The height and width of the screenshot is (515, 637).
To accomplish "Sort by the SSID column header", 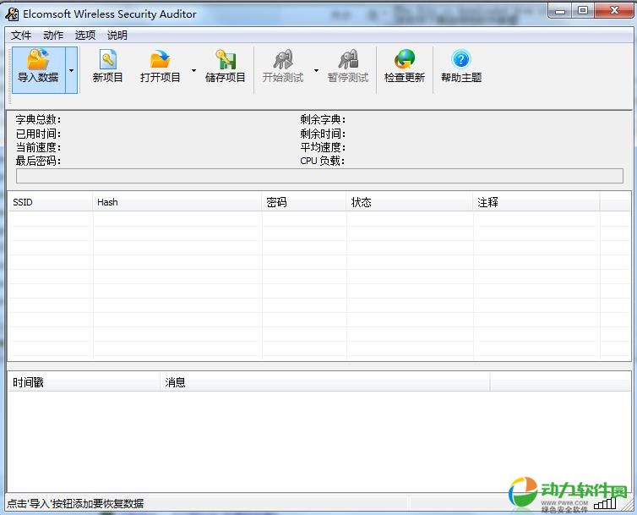I will pos(50,202).
